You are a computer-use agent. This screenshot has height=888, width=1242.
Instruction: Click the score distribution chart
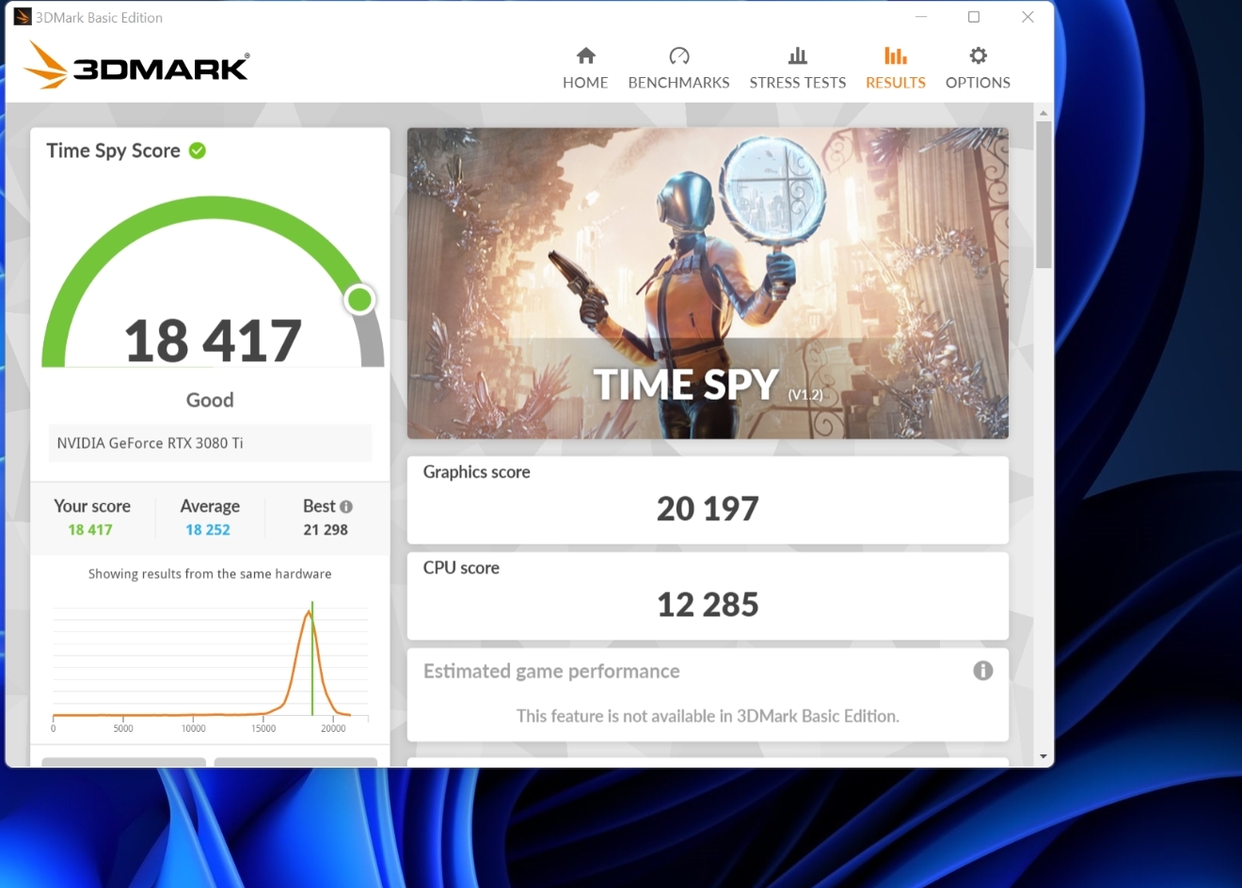tap(210, 666)
